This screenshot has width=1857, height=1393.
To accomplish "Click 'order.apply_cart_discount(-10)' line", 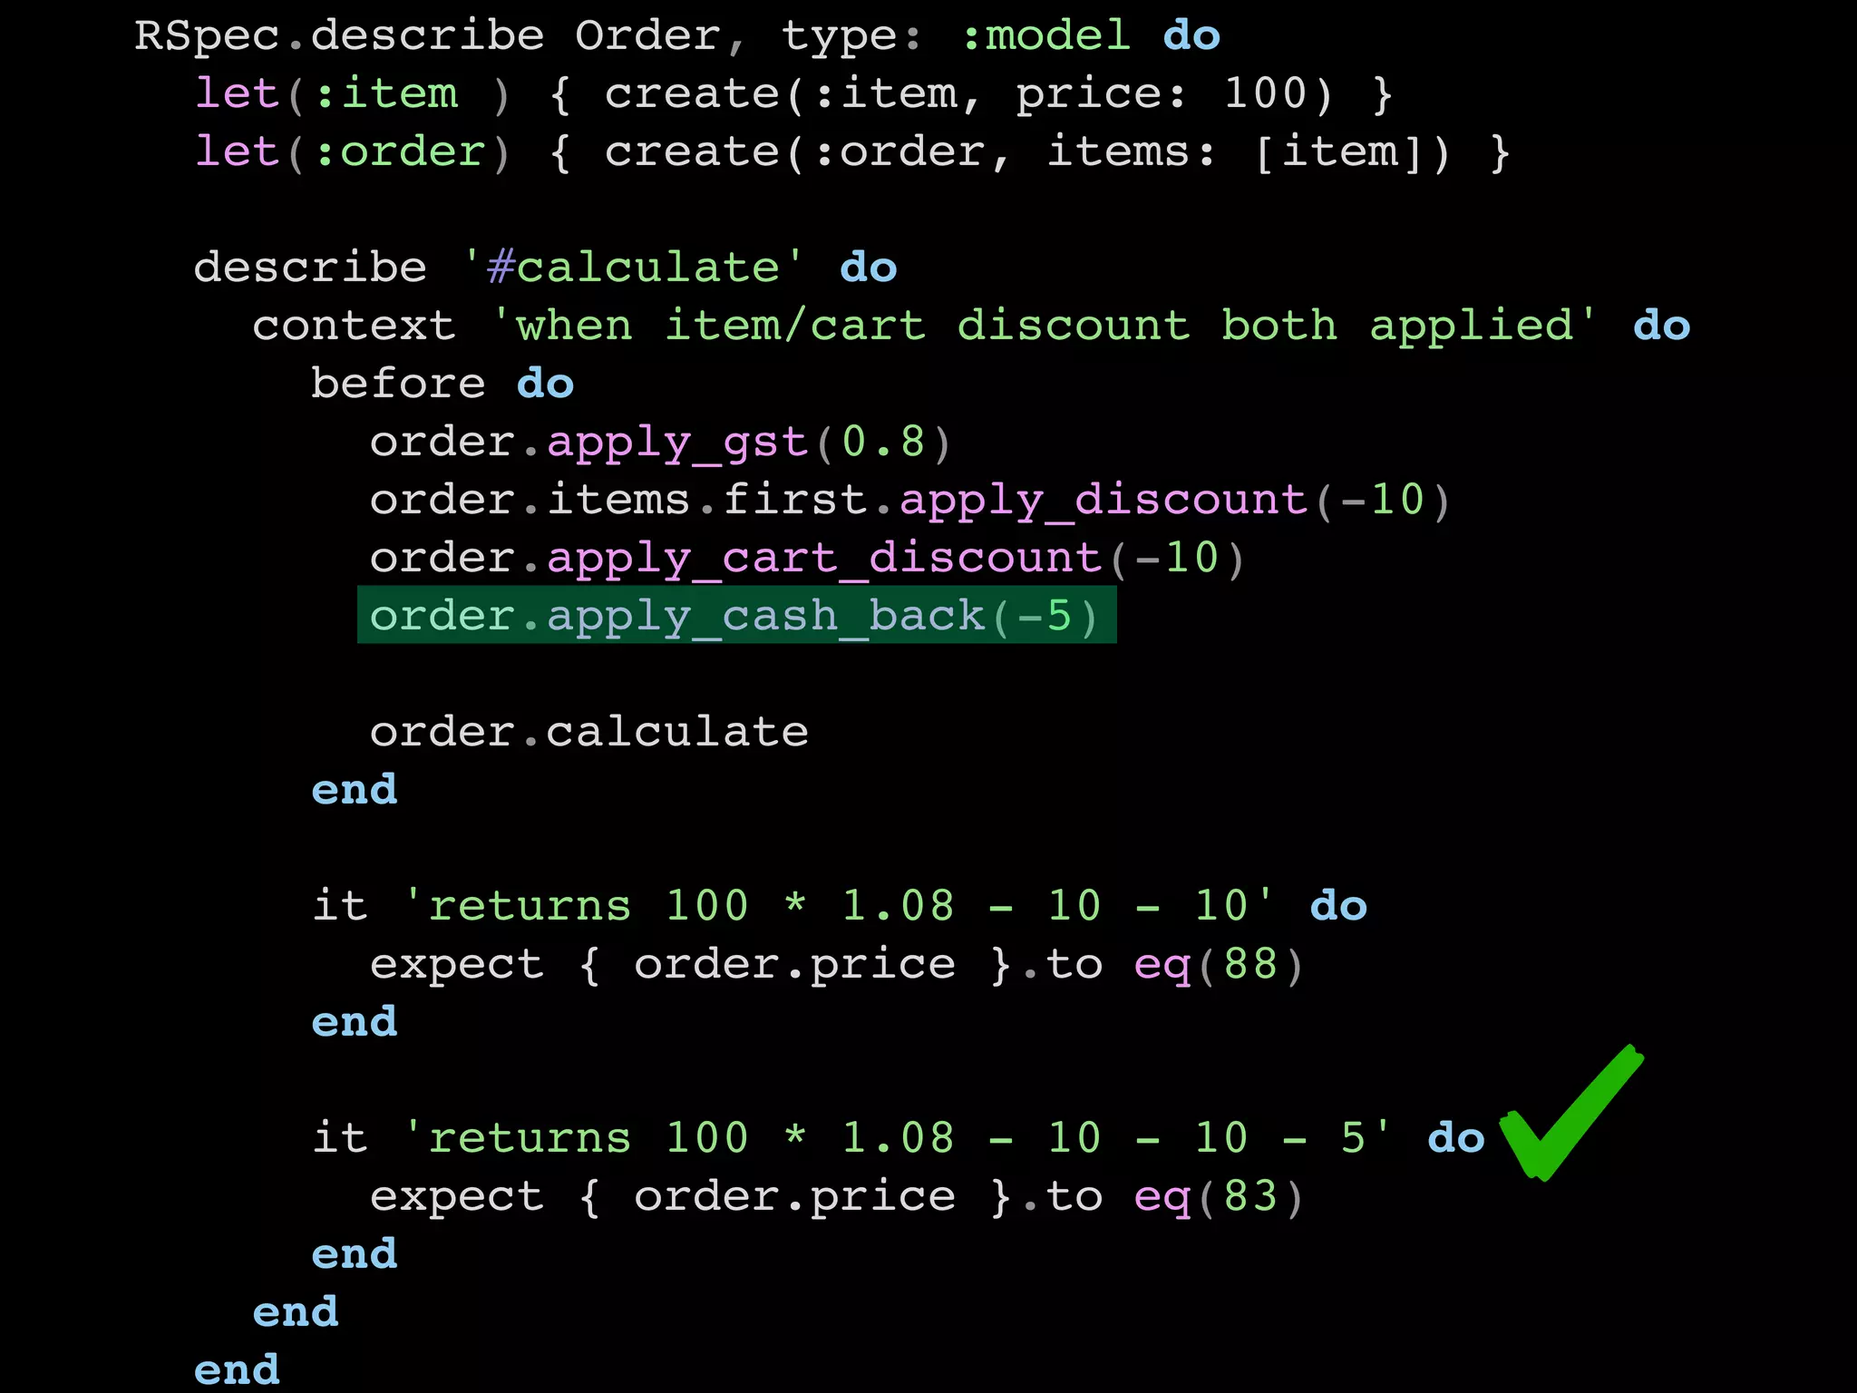I will coord(807,558).
